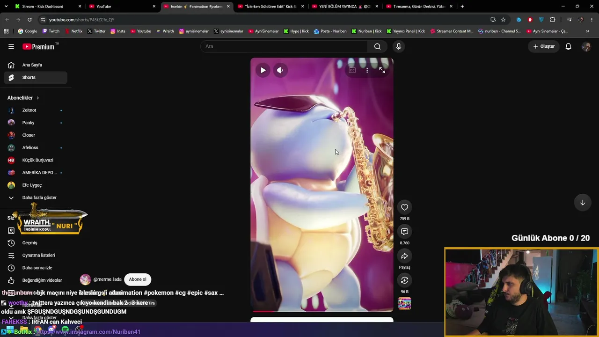This screenshot has width=599, height=337.
Task: Open Chrome apps grid in bookmarks bar
Action: [6, 31]
